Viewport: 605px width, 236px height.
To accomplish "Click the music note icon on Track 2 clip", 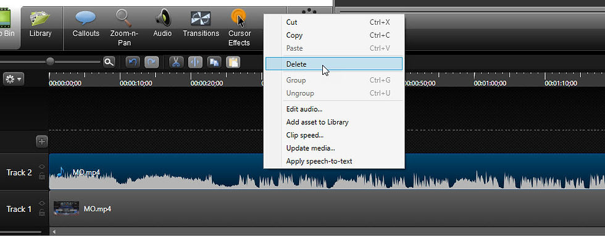I will coord(60,172).
